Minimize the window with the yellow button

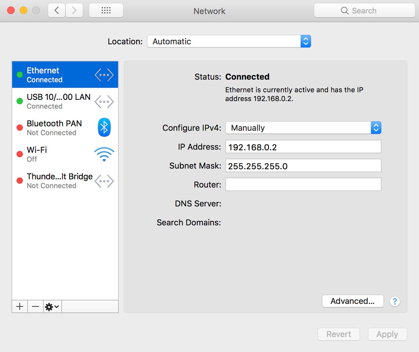[23, 10]
